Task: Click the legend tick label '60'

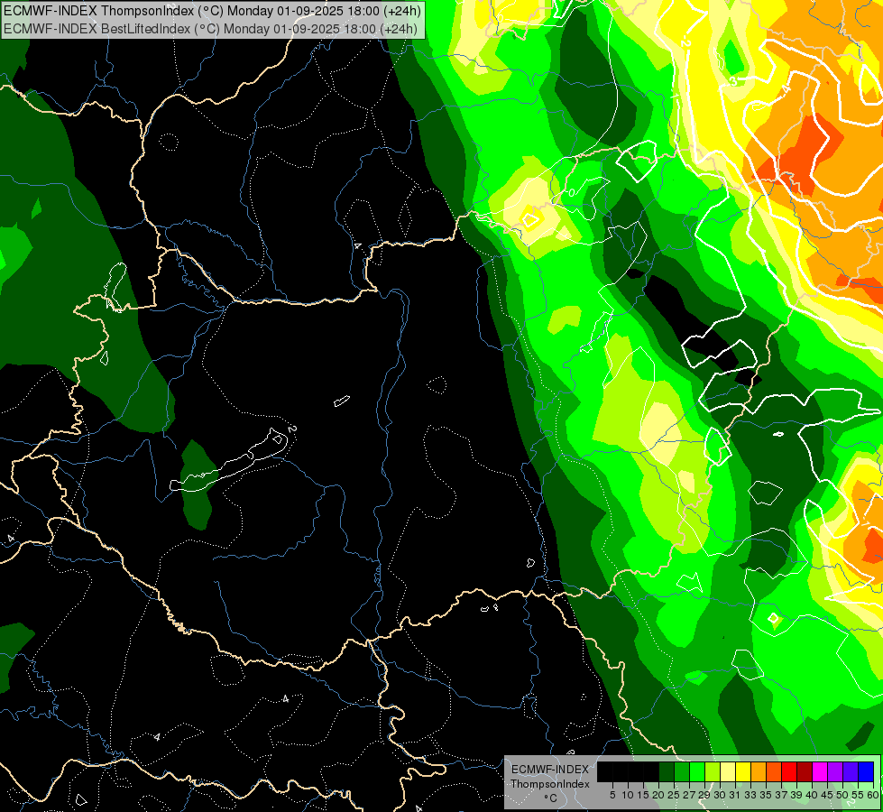Action: coord(873,795)
